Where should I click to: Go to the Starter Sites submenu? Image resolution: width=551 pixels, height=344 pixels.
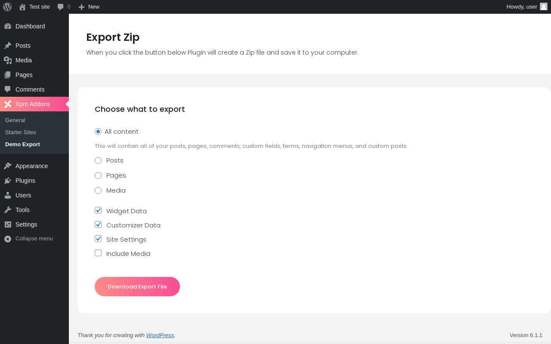coord(21,132)
